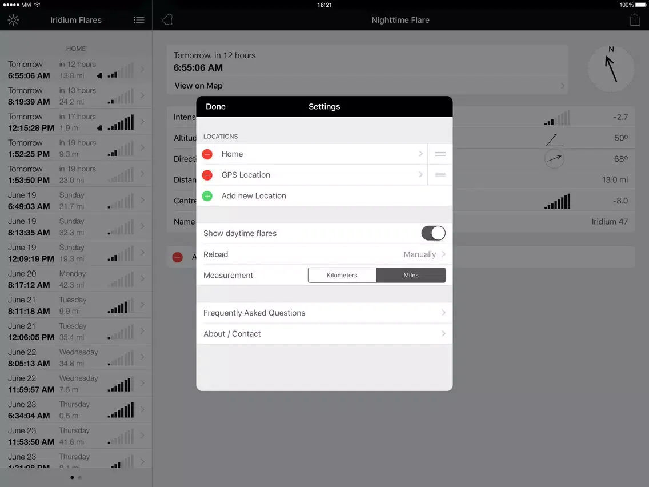Select Miles measurement unit
This screenshot has height=487, width=649.
[x=411, y=275]
